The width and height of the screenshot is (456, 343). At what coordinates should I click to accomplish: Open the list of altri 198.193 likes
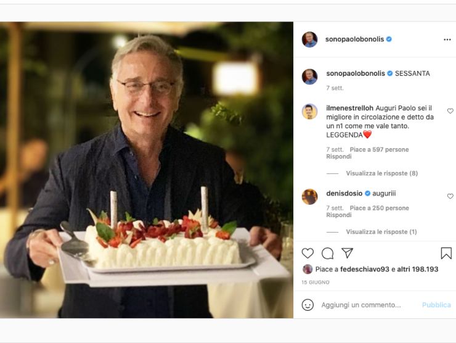(415, 269)
